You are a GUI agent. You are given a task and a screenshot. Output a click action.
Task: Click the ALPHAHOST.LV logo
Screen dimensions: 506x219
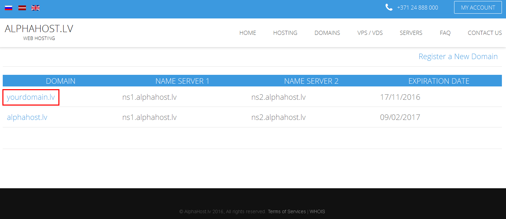[x=39, y=29]
